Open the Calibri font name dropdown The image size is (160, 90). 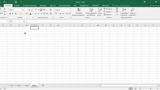click(21, 10)
